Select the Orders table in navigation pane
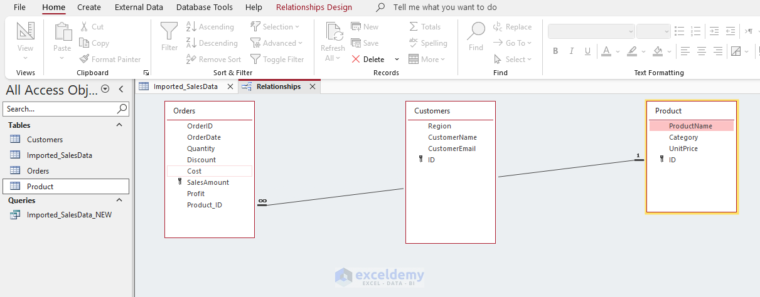This screenshot has height=297, width=760. (x=66, y=170)
